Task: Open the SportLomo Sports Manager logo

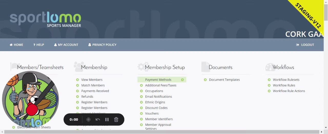Action: 45,20
